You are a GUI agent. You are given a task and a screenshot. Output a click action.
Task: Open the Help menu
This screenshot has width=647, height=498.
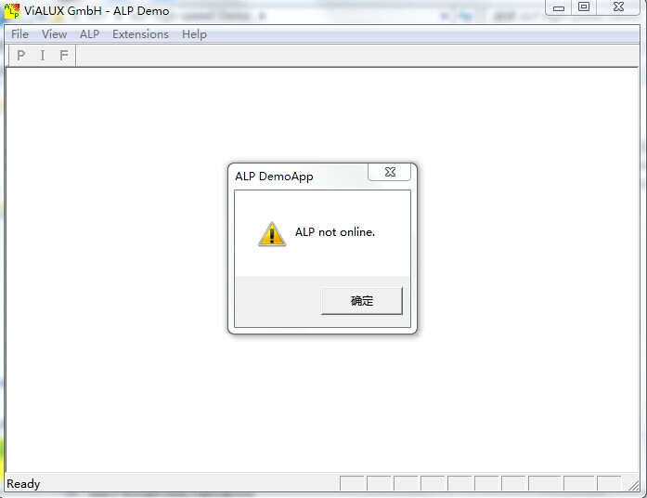click(x=194, y=34)
